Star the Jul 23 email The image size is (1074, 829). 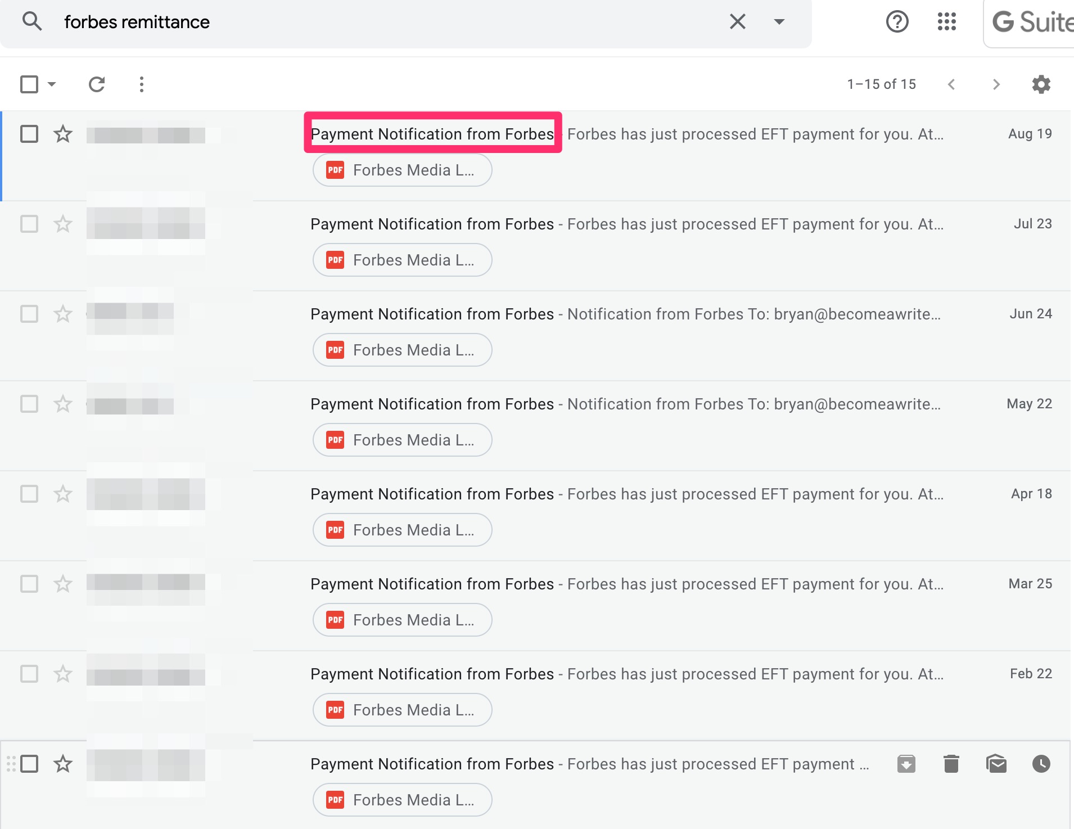[63, 224]
